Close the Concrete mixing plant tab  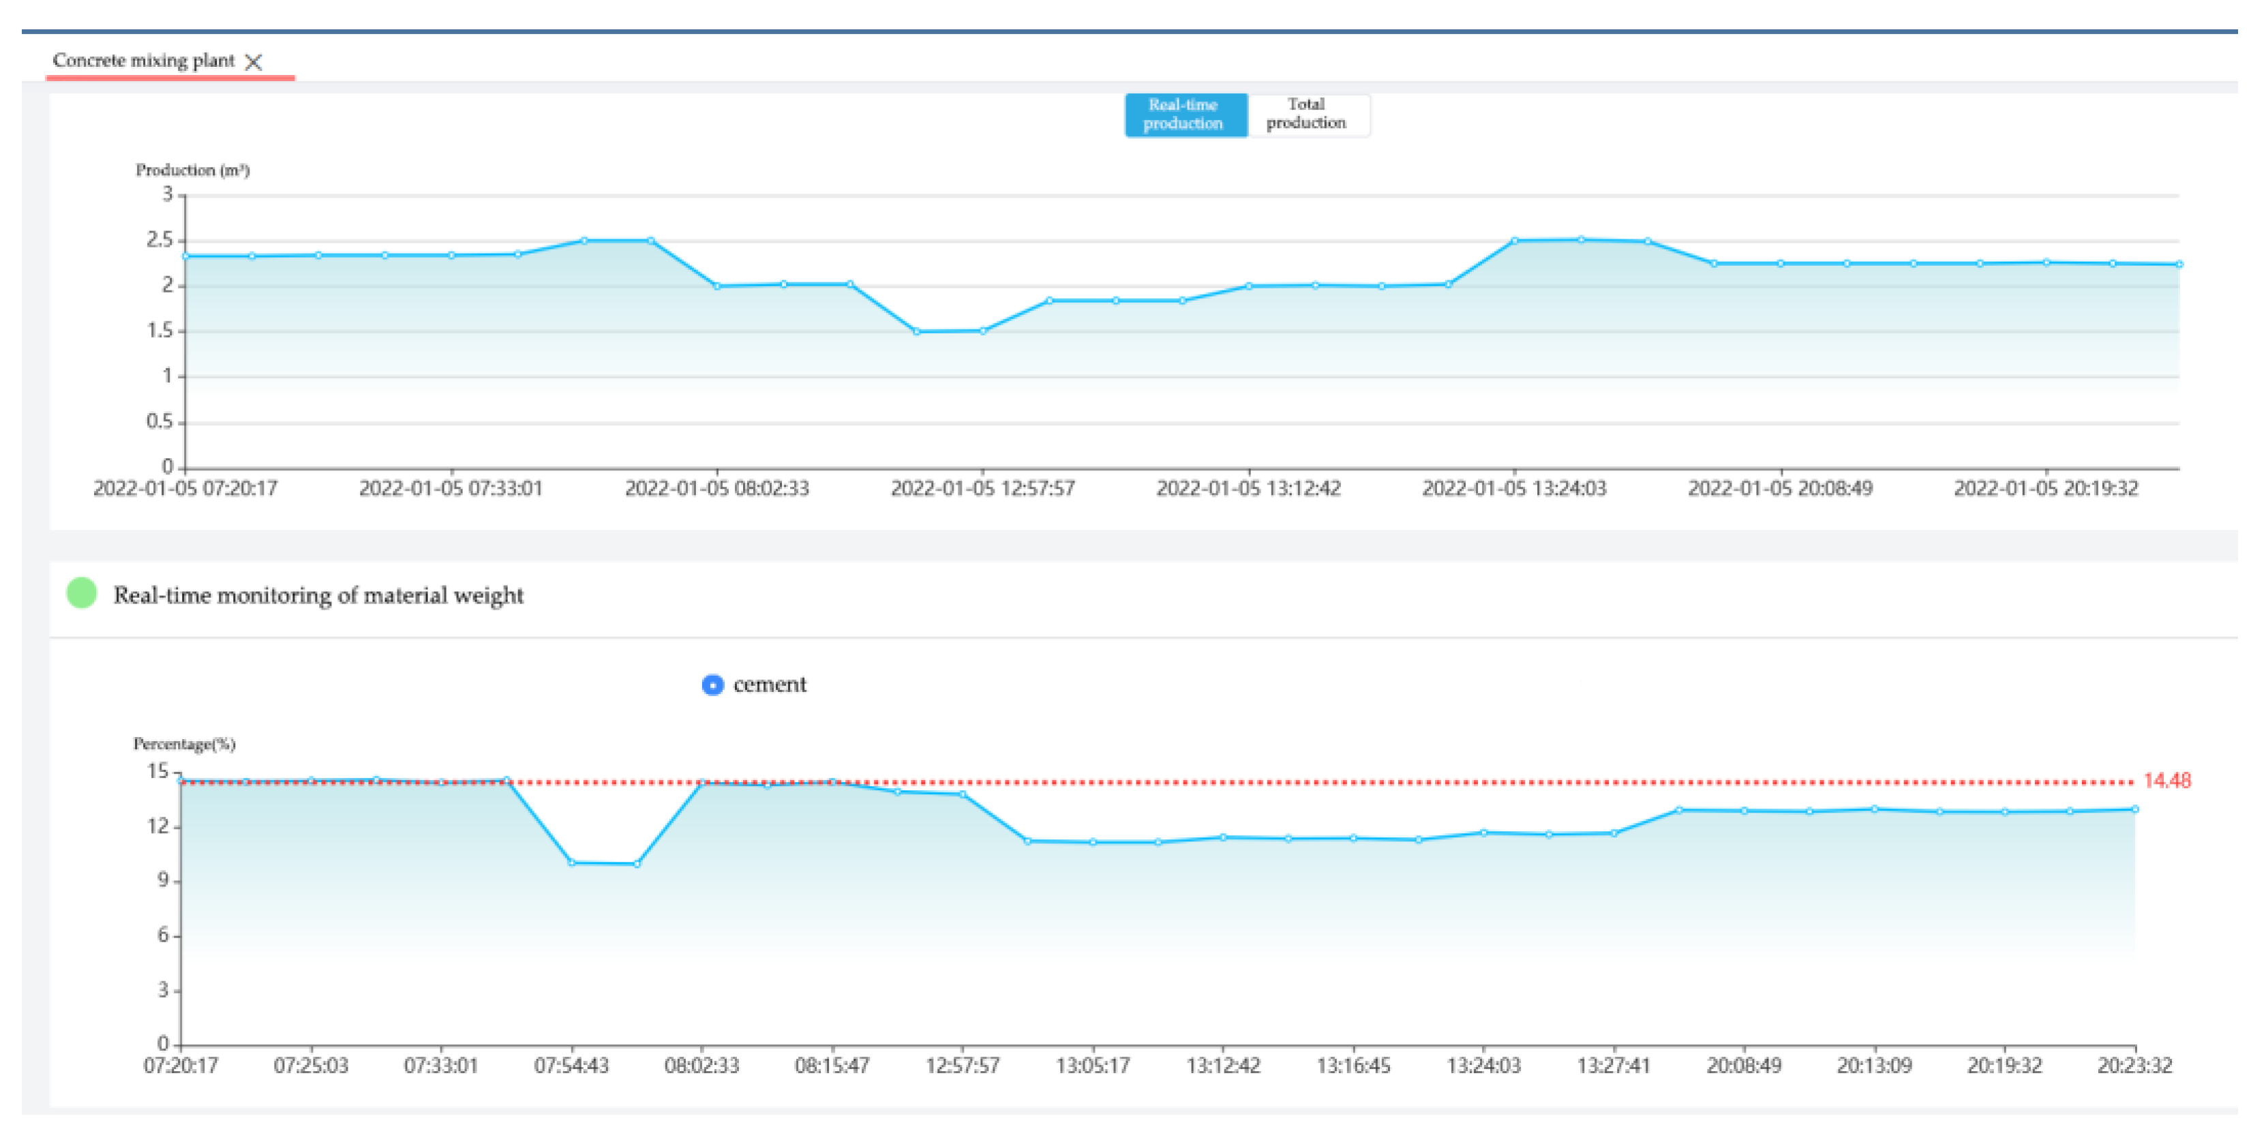(x=254, y=61)
